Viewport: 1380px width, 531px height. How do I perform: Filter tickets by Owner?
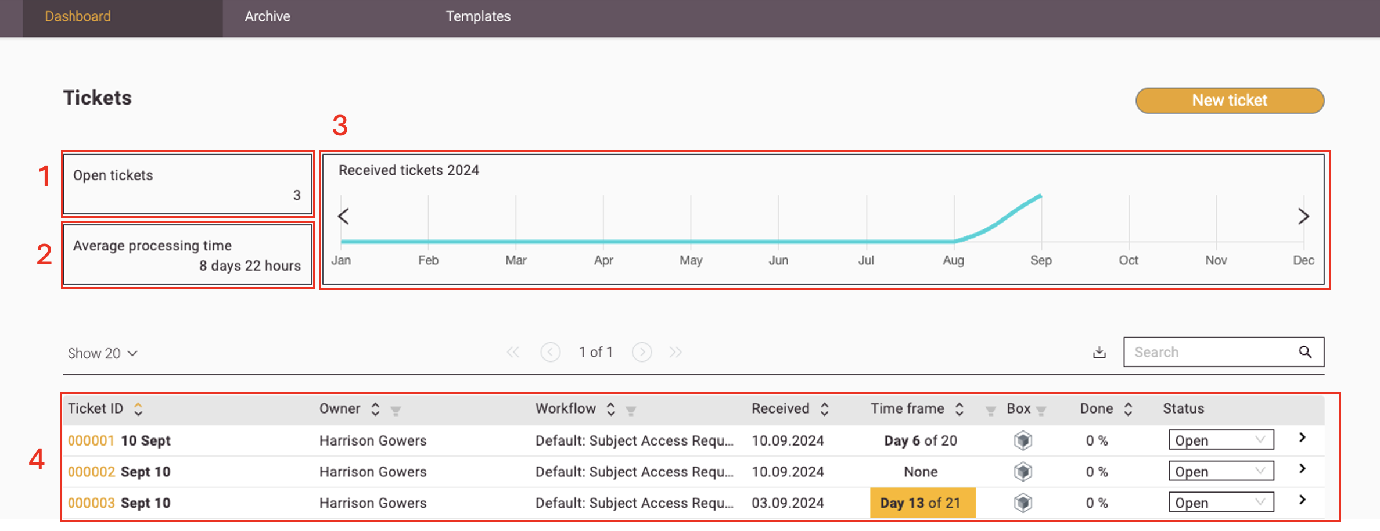point(396,411)
